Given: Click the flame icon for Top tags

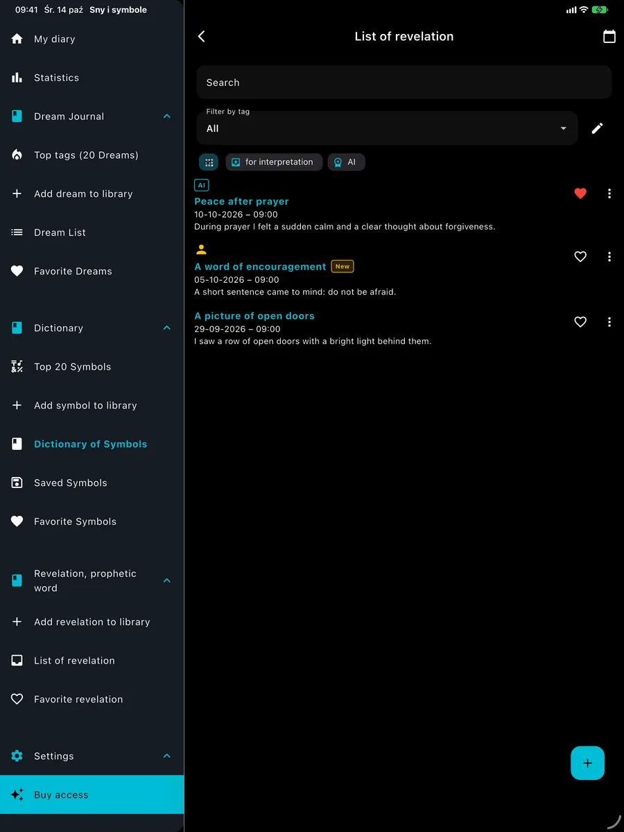Looking at the screenshot, I should pyautogui.click(x=17, y=155).
